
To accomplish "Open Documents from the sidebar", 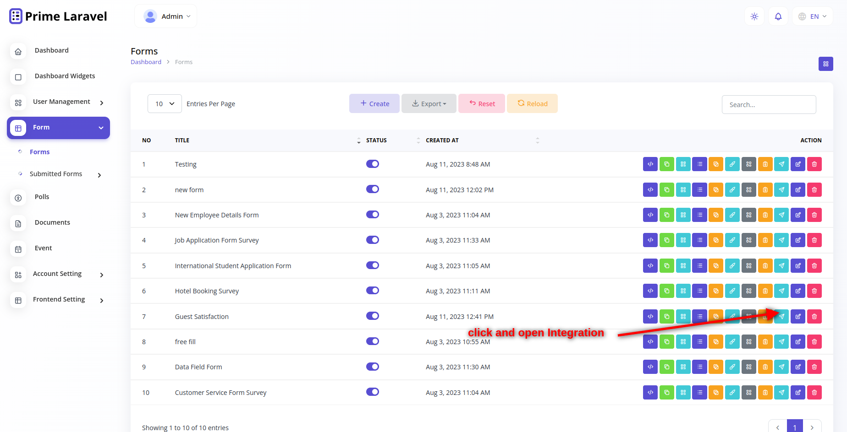I will click(x=52, y=223).
